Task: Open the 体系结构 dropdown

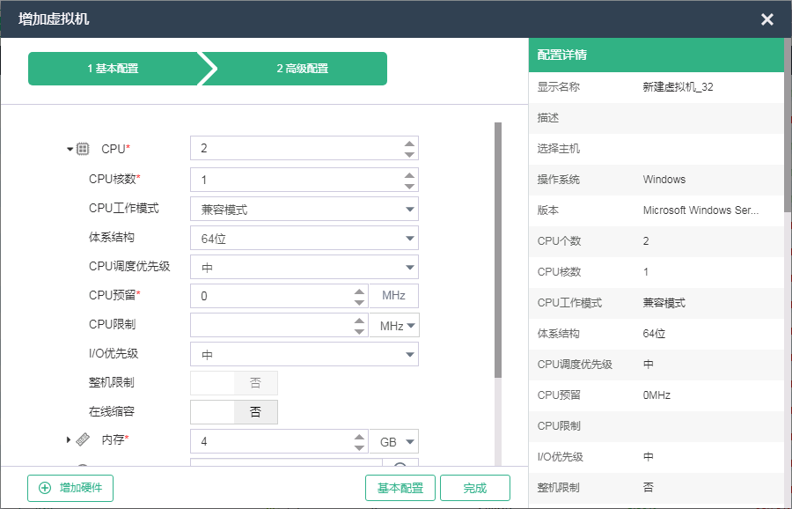Action: coord(304,239)
